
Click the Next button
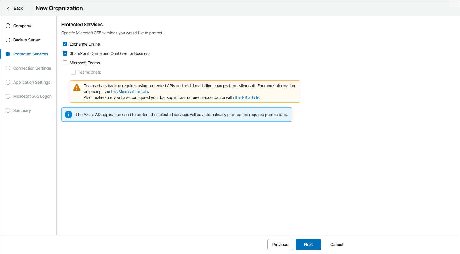pos(308,245)
